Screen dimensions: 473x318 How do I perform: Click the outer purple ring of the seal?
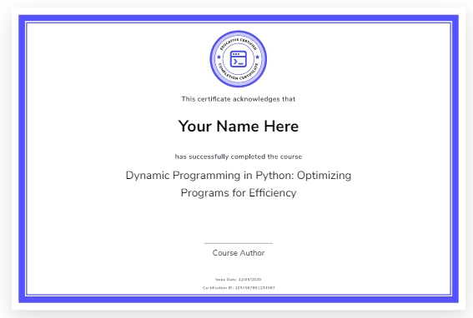[x=239, y=32]
